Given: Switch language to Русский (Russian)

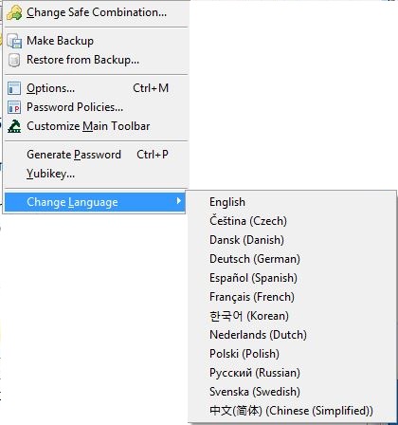Looking at the screenshot, I should pos(292,373).
